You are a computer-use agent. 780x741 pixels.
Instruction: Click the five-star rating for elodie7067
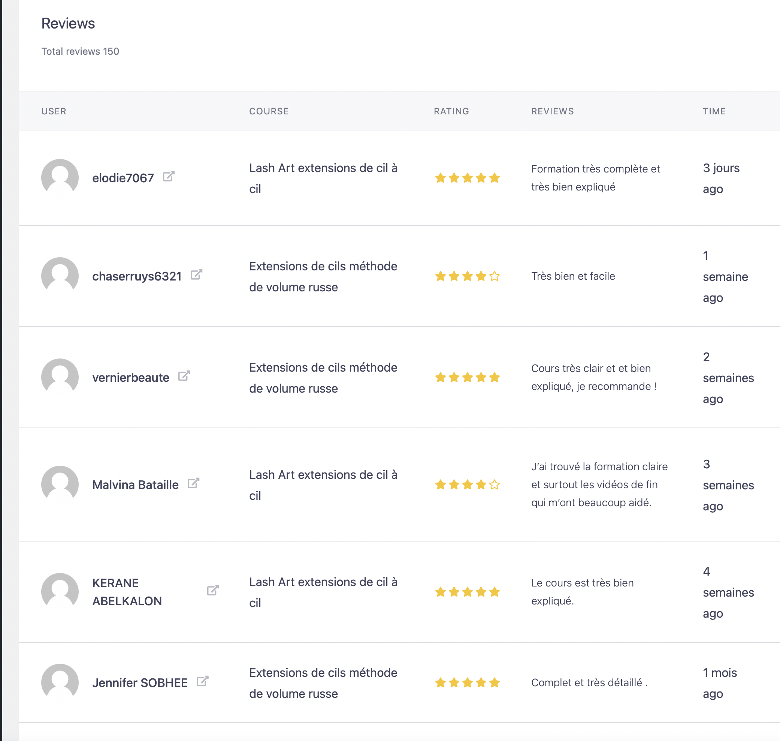tap(467, 178)
